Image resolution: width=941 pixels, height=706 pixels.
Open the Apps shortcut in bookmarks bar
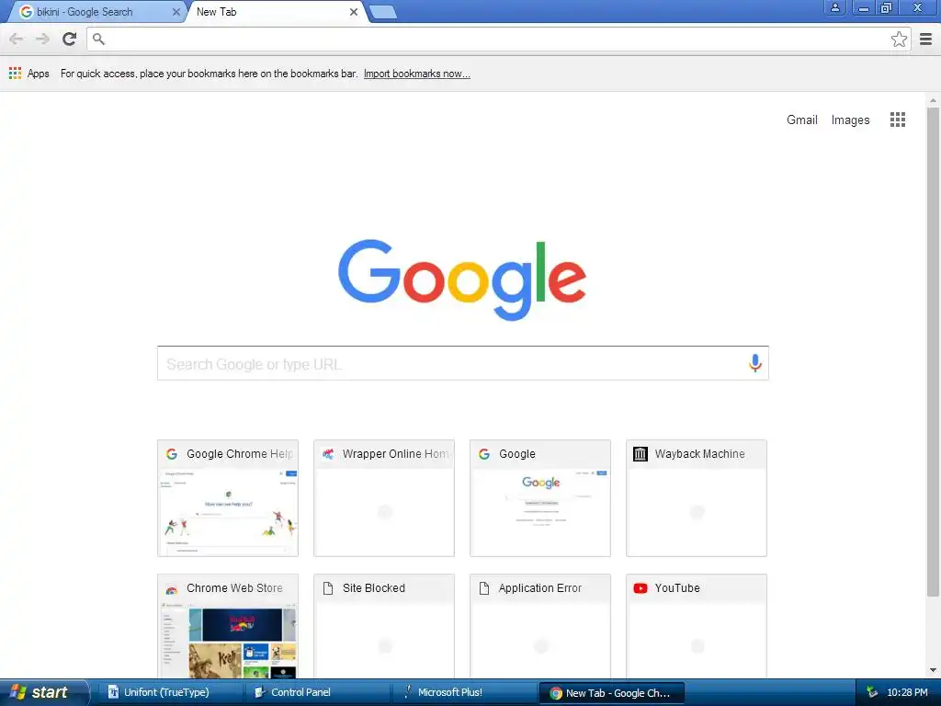point(28,74)
